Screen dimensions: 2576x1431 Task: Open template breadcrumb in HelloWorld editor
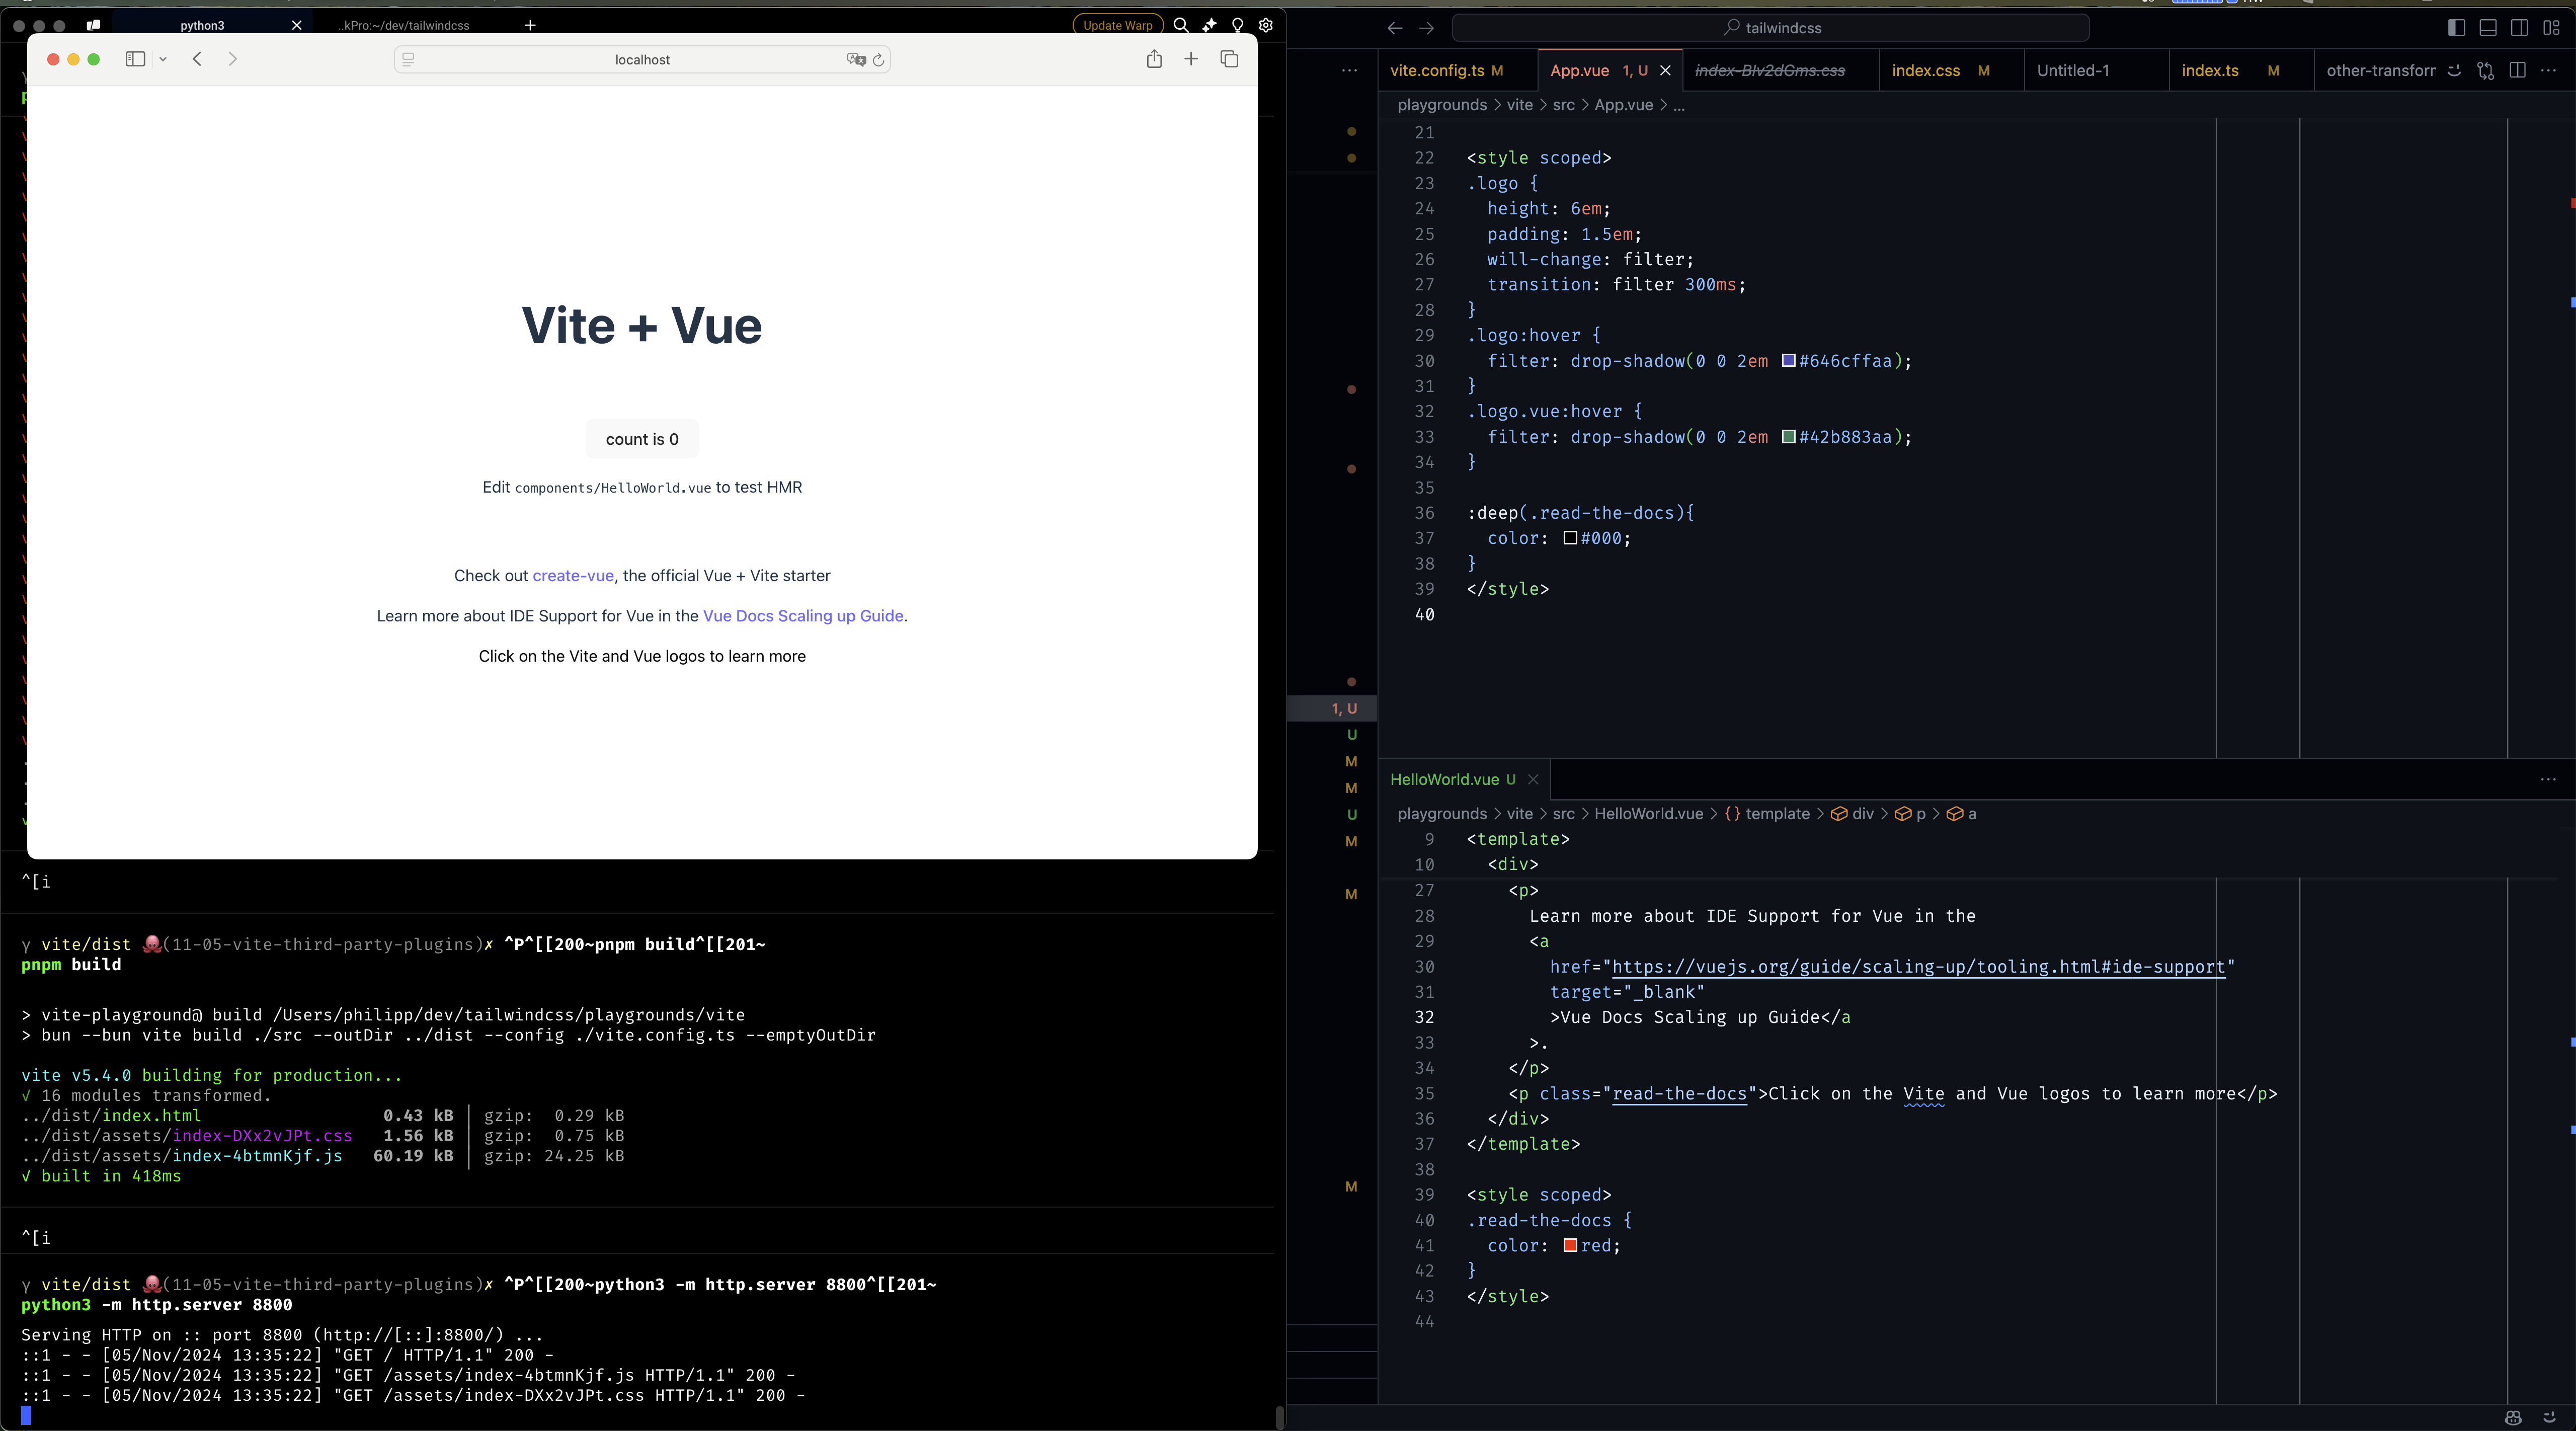1767,814
